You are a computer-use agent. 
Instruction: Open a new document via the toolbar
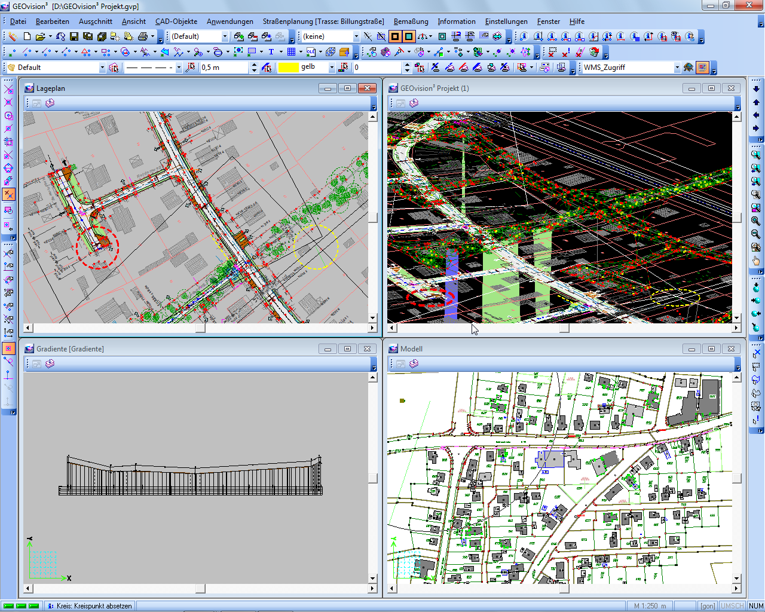(27, 36)
